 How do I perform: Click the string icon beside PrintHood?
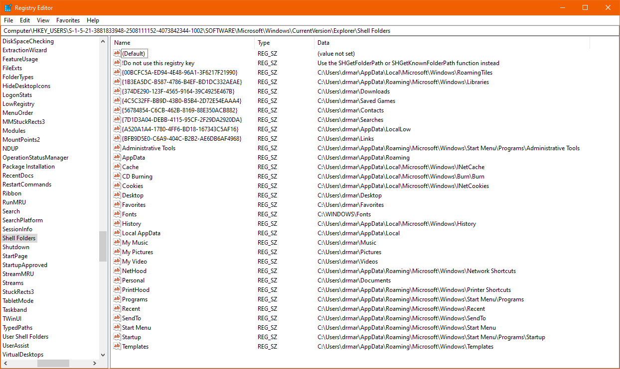tap(117, 289)
